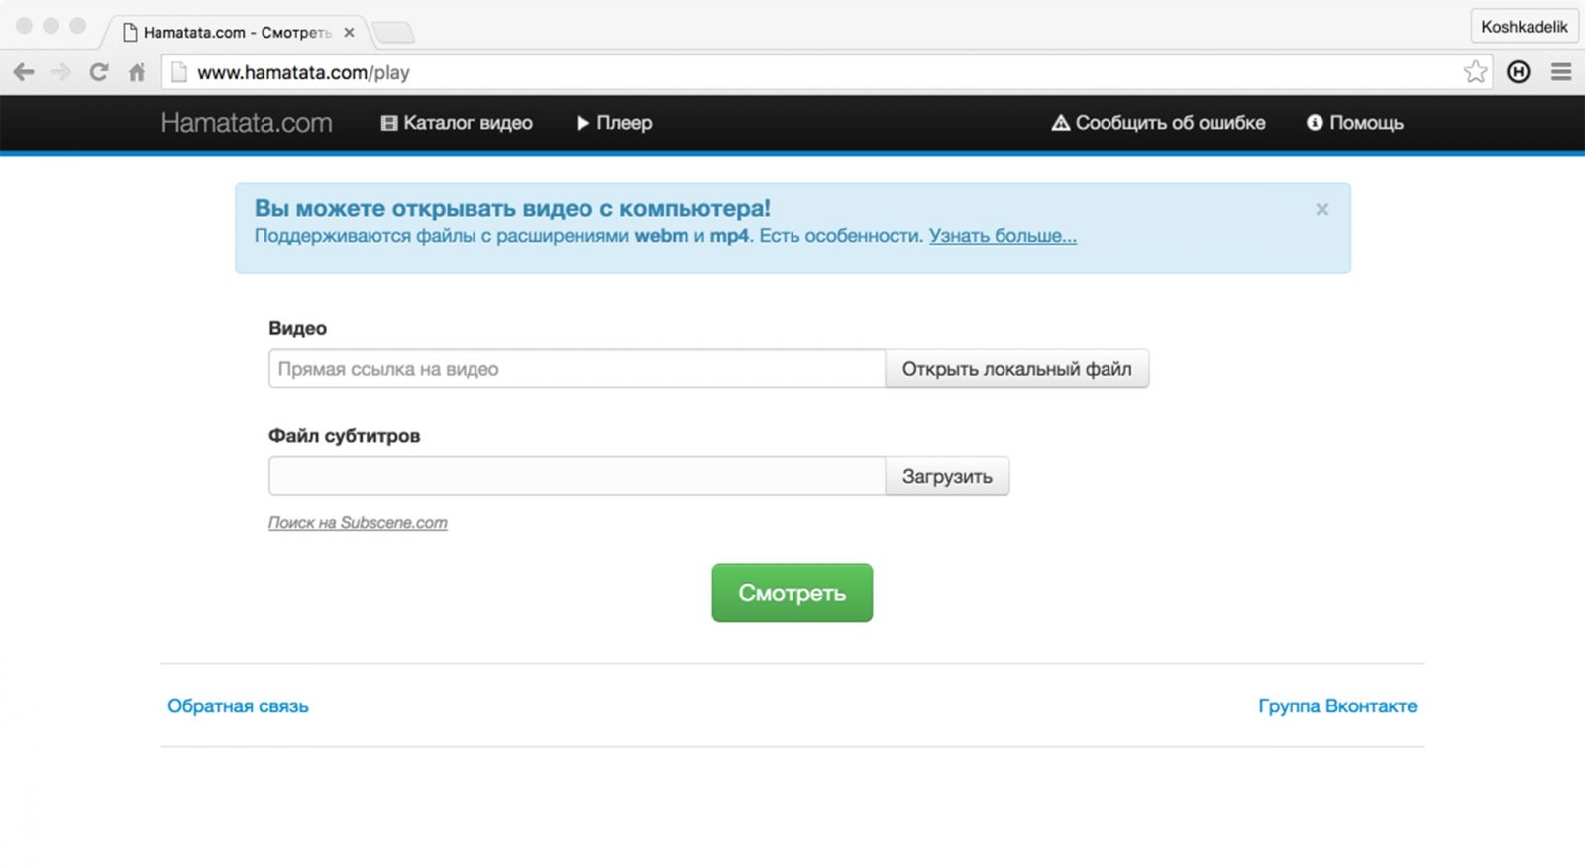1585x868 pixels.
Task: Open the Поиск на Subscene.com link
Action: (x=358, y=522)
